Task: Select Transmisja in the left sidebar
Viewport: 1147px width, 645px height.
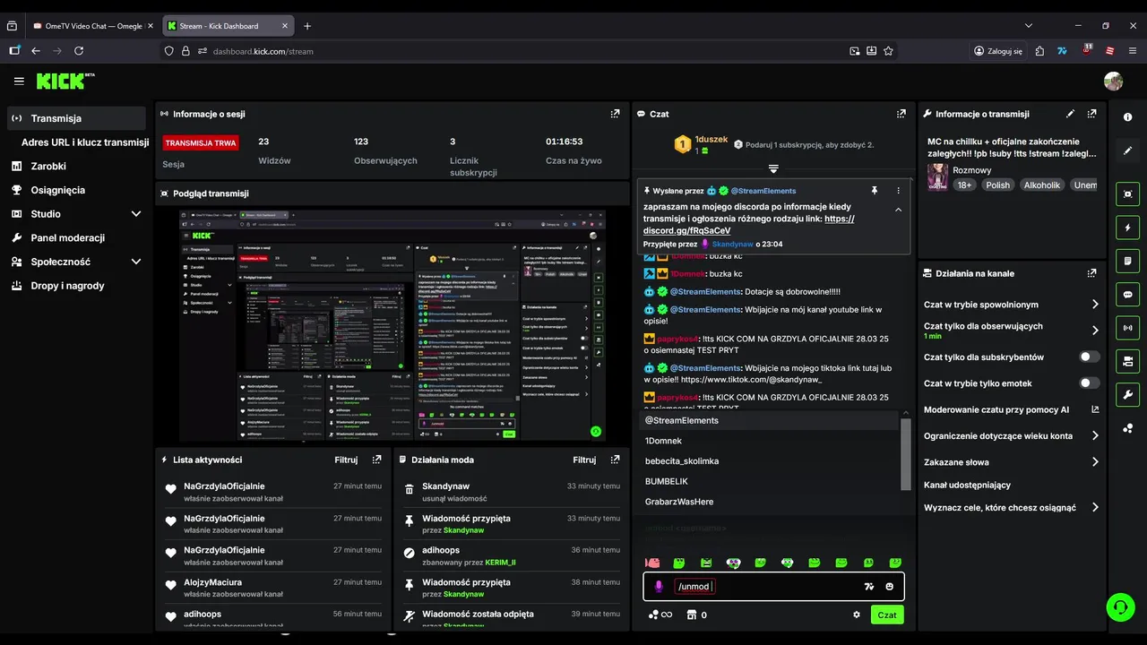Action: (x=76, y=118)
